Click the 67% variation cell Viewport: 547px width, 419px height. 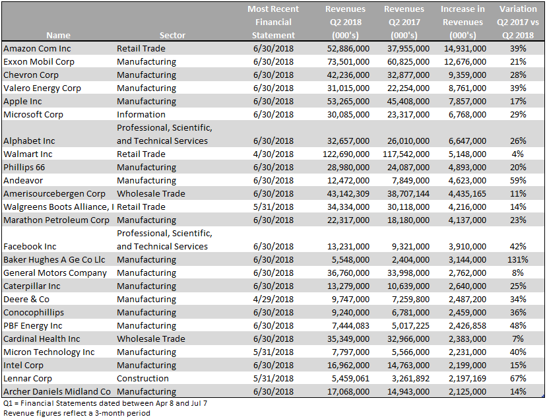pyautogui.click(x=518, y=379)
